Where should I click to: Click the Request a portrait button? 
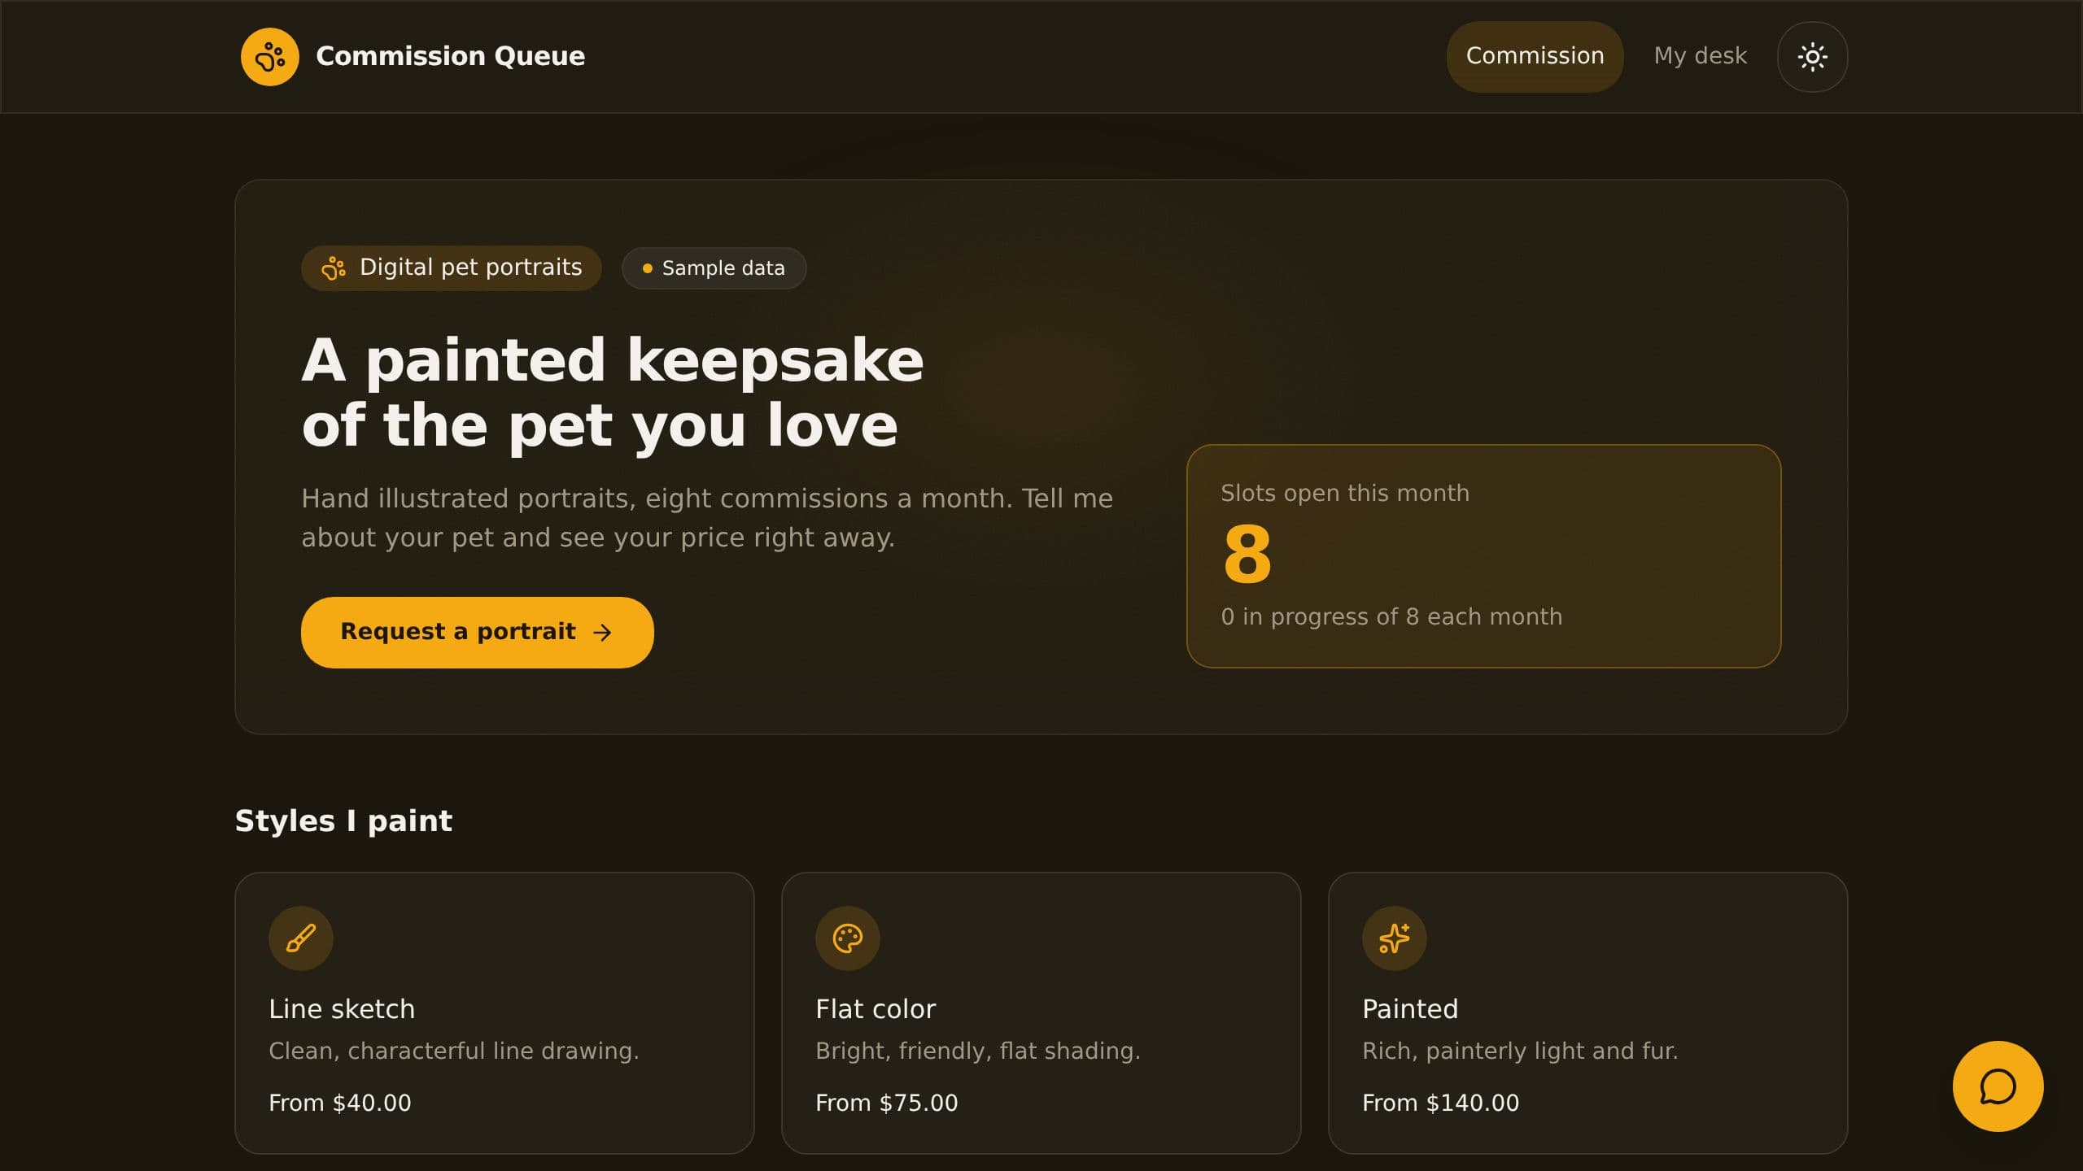click(x=477, y=633)
